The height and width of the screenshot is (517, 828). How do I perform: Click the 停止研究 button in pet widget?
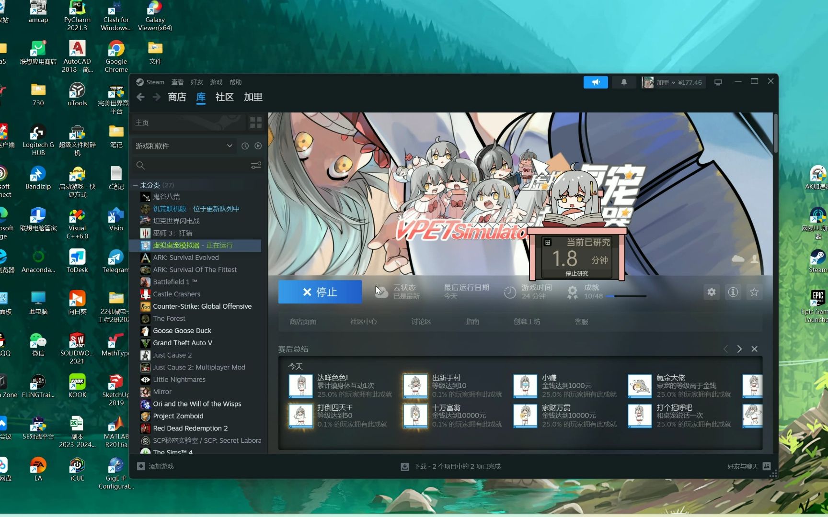coord(577,273)
